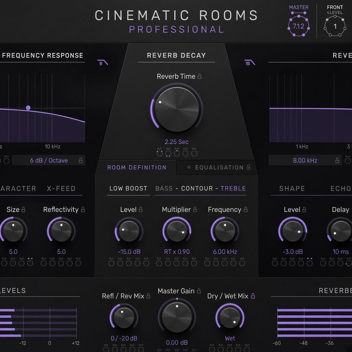Click the 2.25 Sec reverb time value

(x=177, y=142)
